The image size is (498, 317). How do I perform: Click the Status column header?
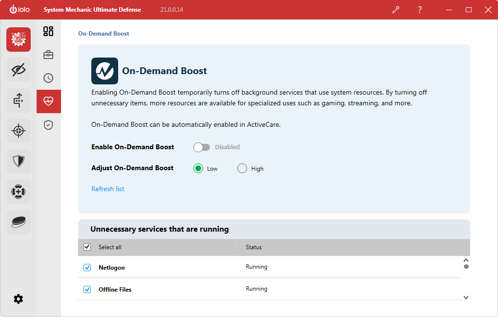pos(254,247)
